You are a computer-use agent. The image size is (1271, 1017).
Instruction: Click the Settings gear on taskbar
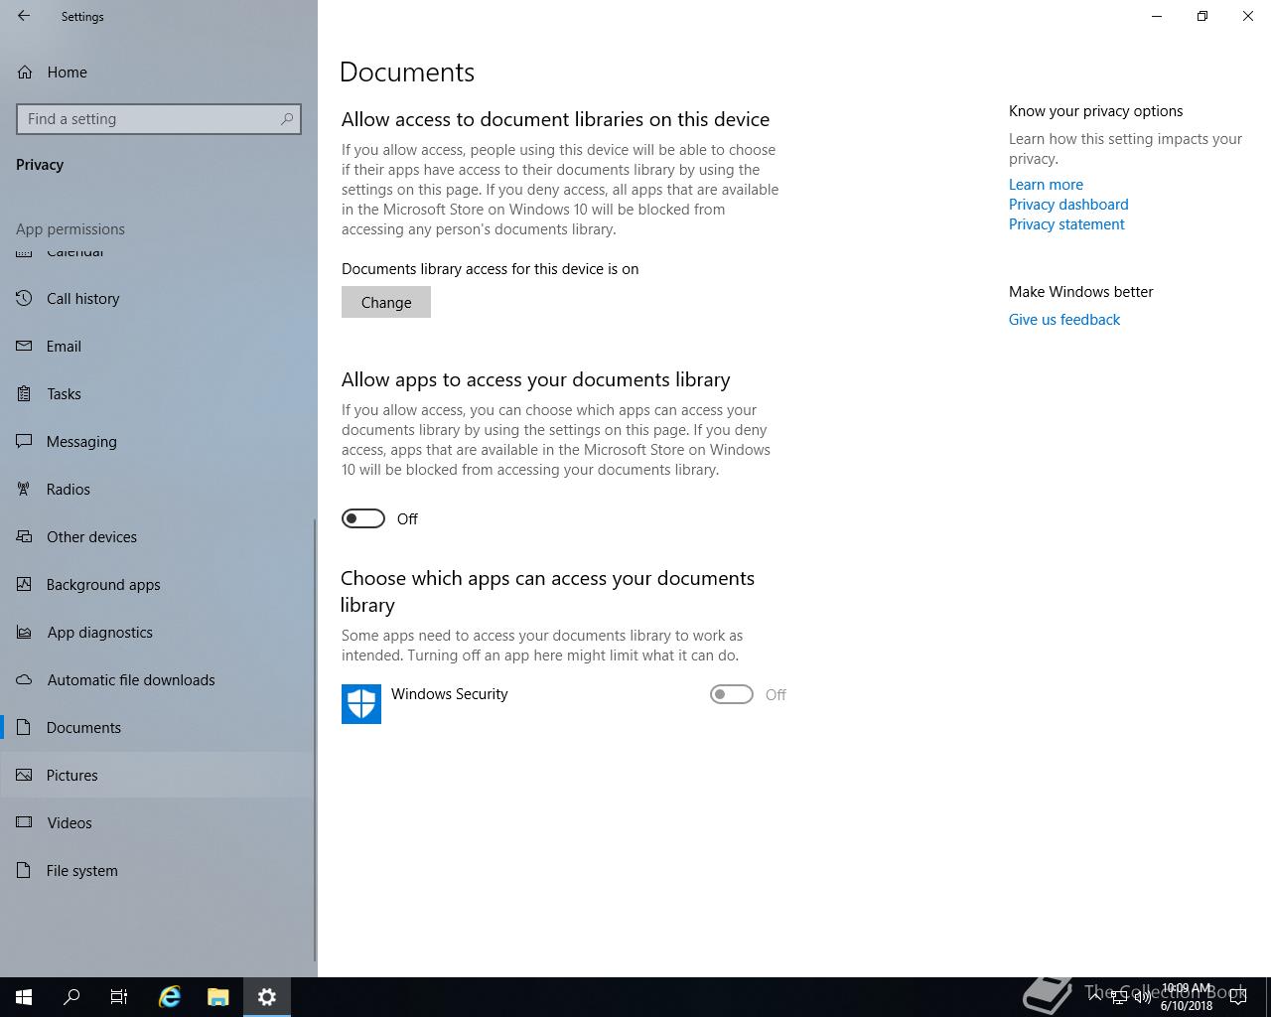tap(267, 997)
